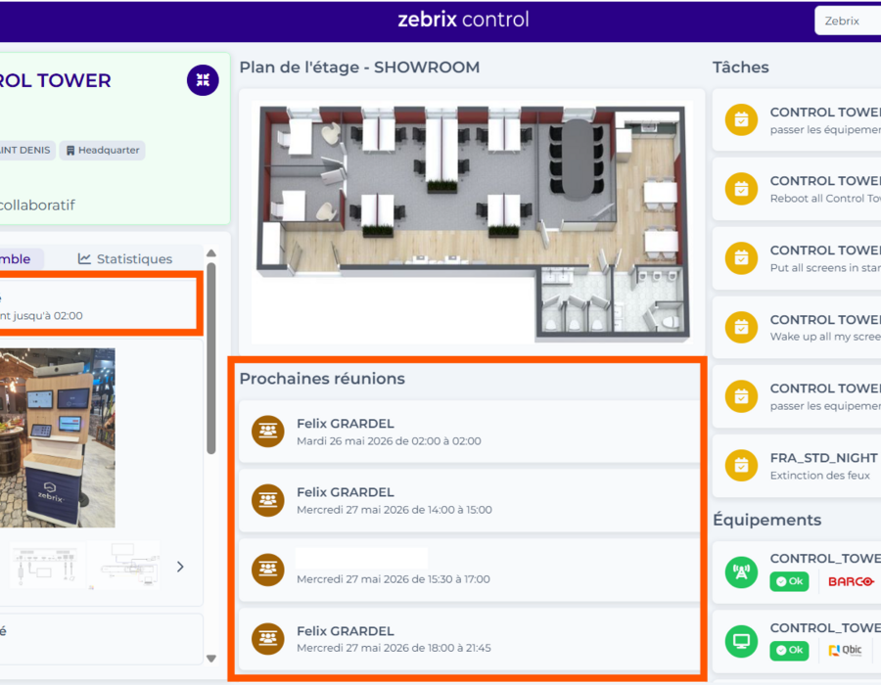Open the showroom kiosk photo
The image size is (881, 685).
pos(58,437)
